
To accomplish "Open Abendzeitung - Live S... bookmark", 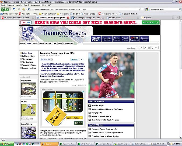I will point(108,14).
